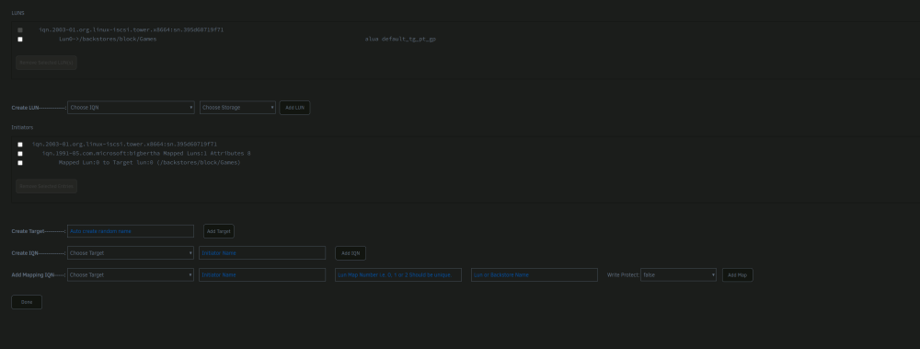
Task: Check the Initiators tower target IQN checkbox
Action: pos(20,145)
